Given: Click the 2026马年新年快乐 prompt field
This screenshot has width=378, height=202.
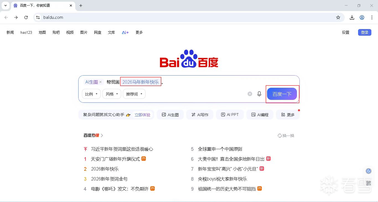Looking at the screenshot, I should click(141, 82).
